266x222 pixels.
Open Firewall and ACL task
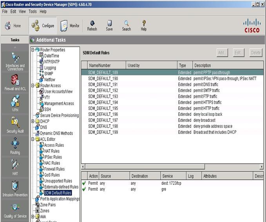tap(15, 83)
